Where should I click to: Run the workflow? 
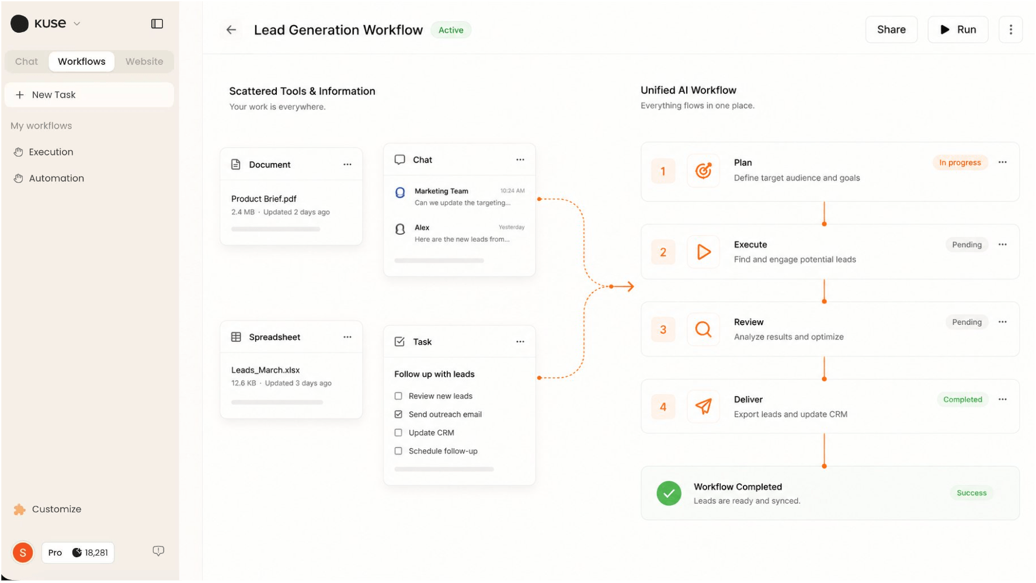pos(958,30)
